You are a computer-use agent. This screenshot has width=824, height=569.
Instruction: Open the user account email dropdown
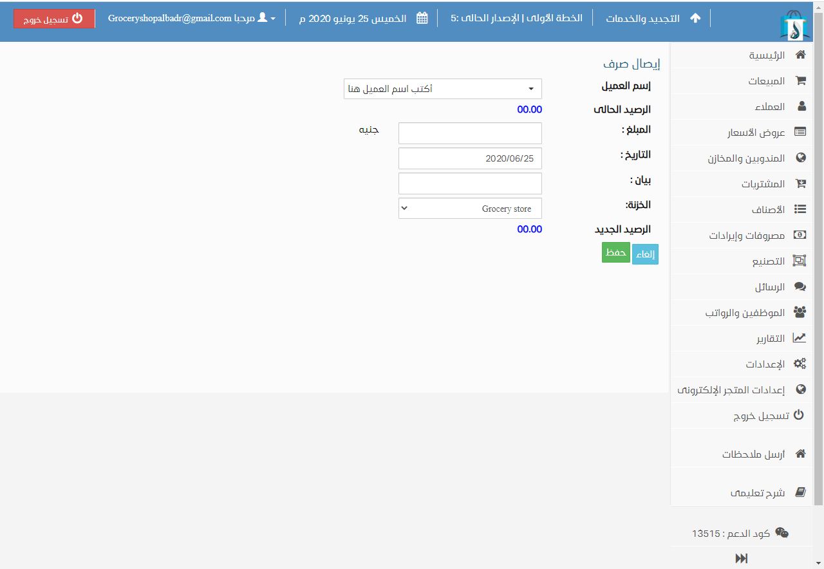coord(192,18)
